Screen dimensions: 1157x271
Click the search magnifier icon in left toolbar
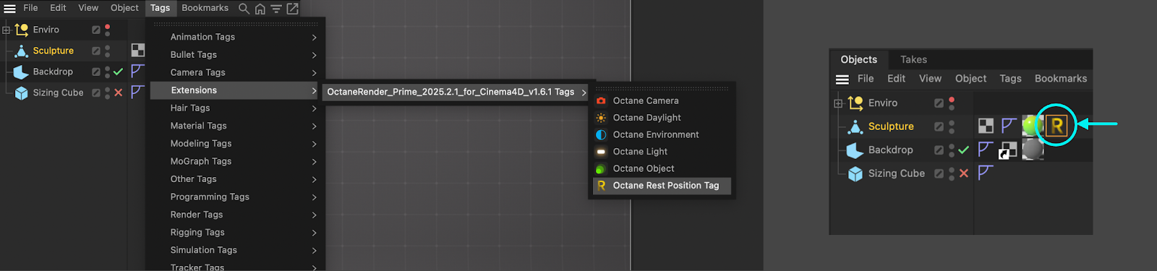click(x=244, y=9)
